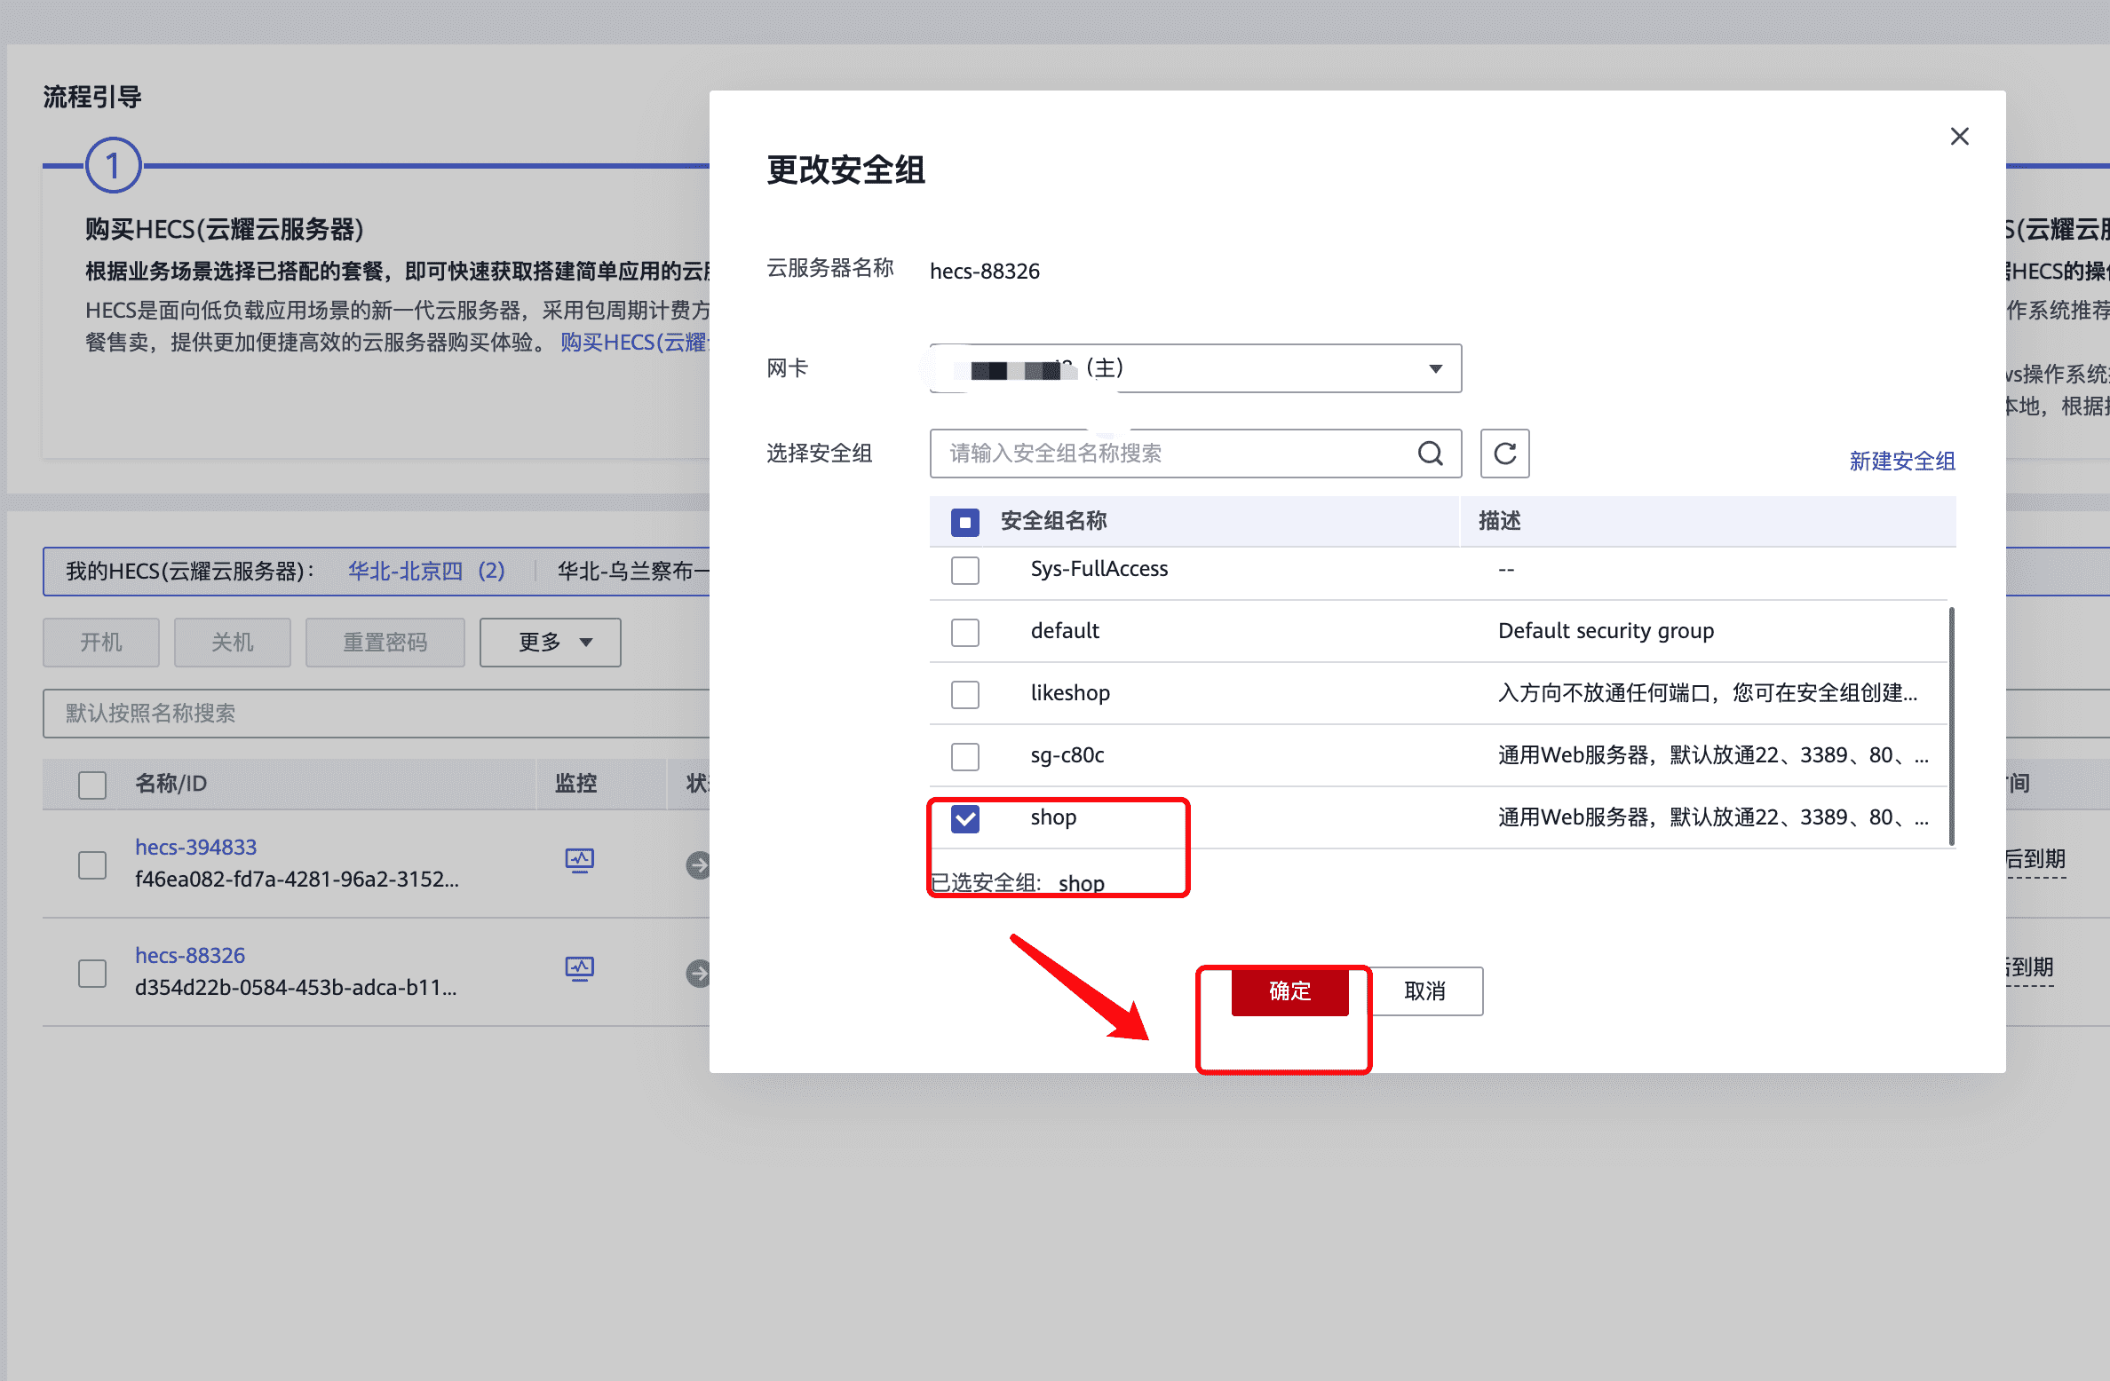Click status arrow icon for hecs-394833
2110x1381 pixels.
[698, 864]
